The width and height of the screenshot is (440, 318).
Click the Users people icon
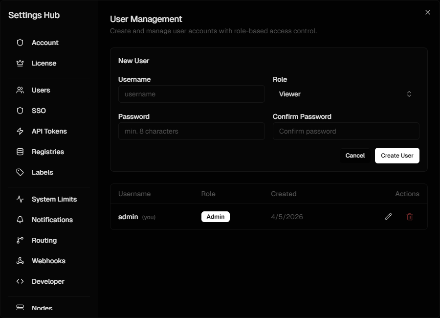(x=20, y=90)
